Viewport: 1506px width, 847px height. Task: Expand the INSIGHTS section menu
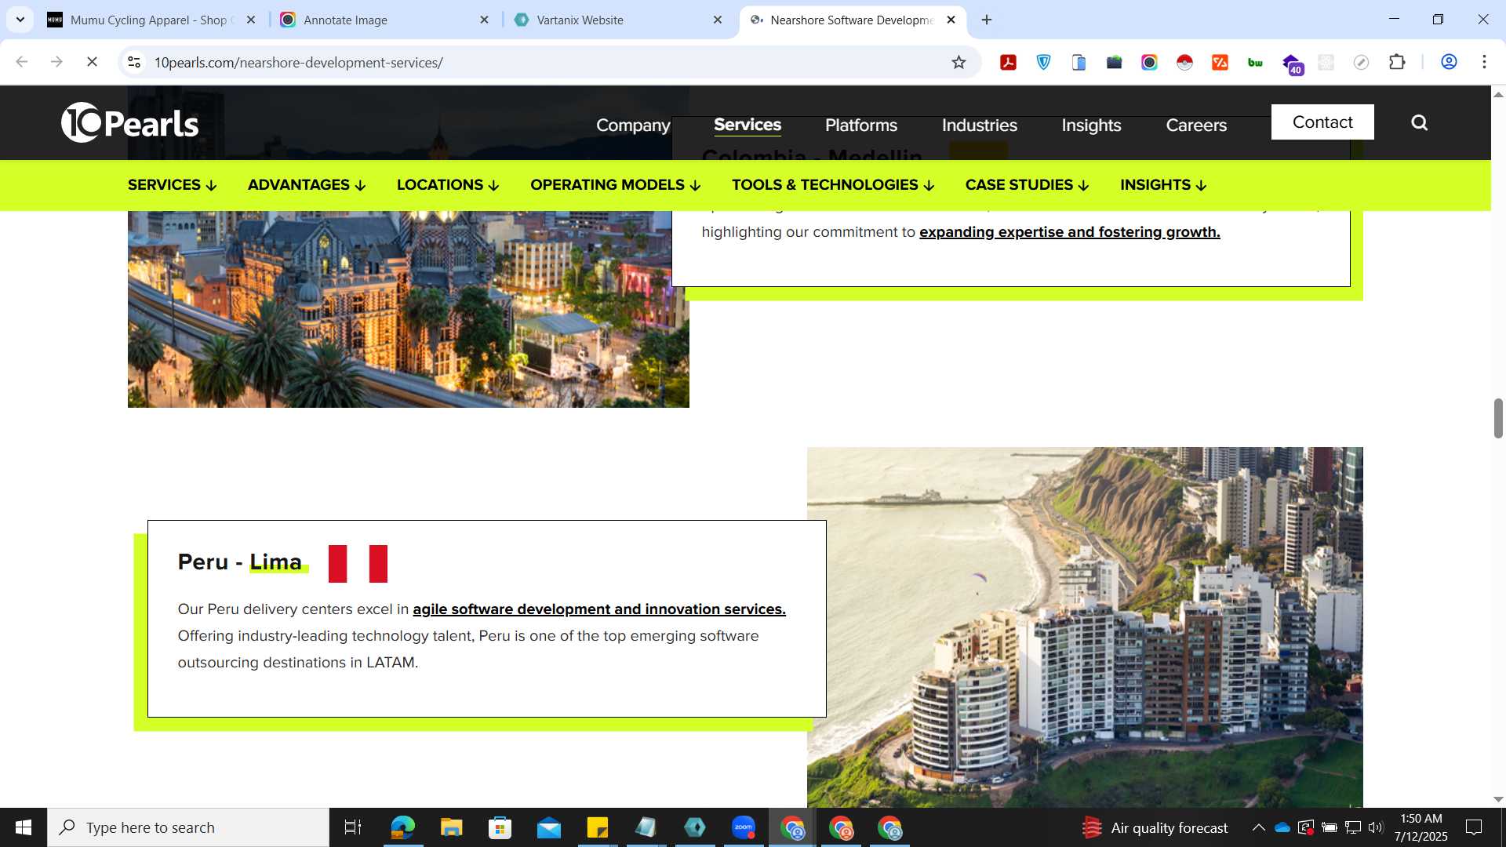1163,185
